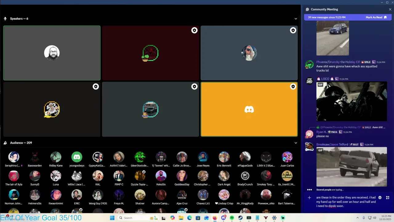Open audience member Juan Carlos' avatar
The width and height of the screenshot is (394, 222).
point(287,157)
